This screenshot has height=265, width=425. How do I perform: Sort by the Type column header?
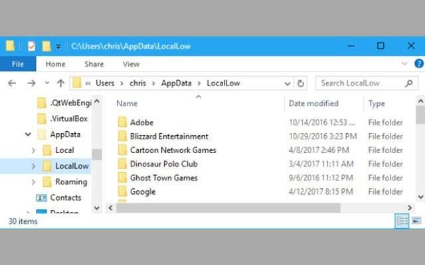click(377, 103)
